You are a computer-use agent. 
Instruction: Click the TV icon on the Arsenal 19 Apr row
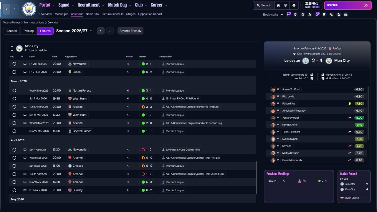(x=25, y=182)
